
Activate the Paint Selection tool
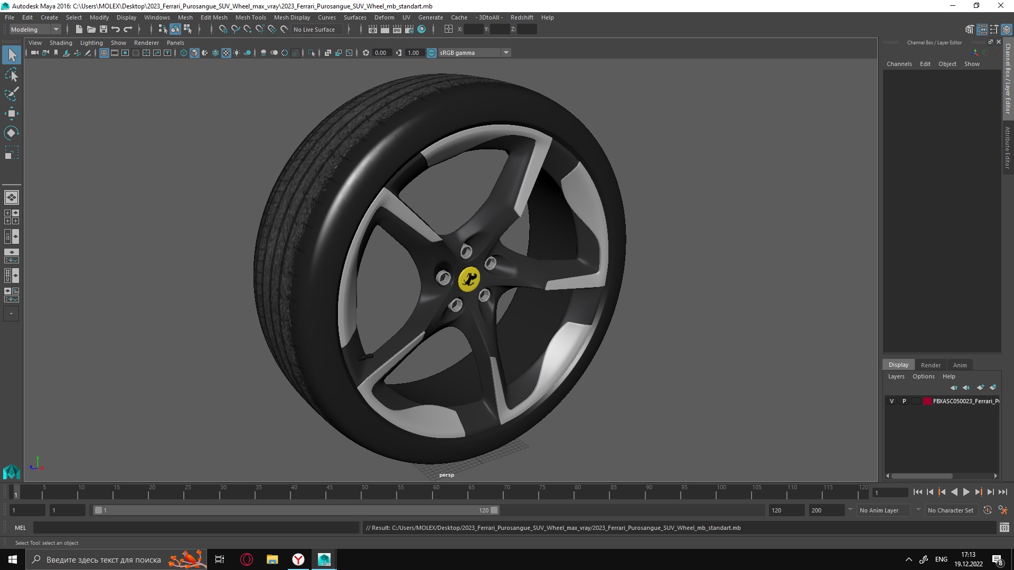(x=12, y=94)
